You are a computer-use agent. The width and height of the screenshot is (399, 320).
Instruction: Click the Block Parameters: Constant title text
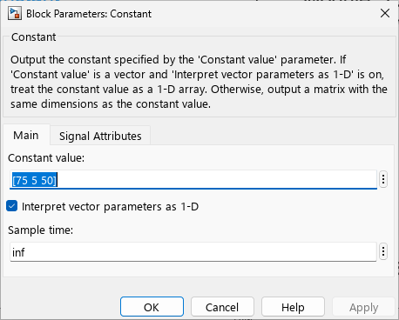pos(89,14)
